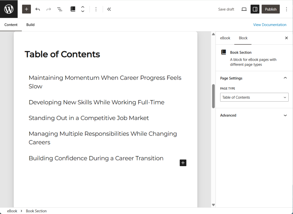This screenshot has width=293, height=214.
Task: Collapse the editor header with double-chevron icon
Action: [109, 9]
